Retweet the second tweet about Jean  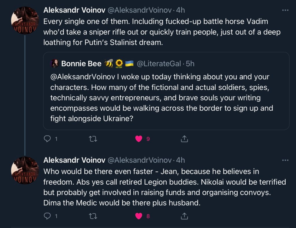(x=93, y=216)
